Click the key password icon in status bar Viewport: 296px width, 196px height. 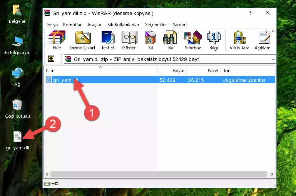click(x=55, y=184)
